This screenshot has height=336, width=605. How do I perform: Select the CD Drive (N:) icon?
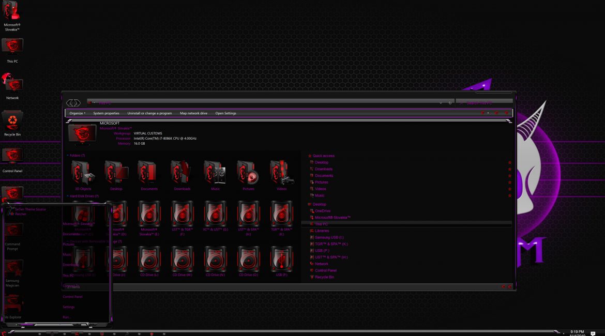(215, 259)
